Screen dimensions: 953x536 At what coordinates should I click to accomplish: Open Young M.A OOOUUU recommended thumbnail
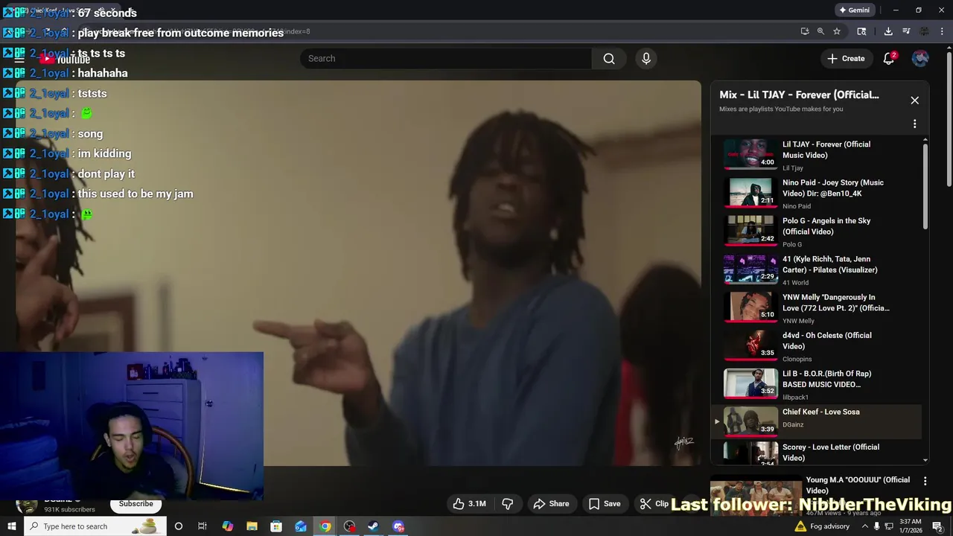click(x=756, y=496)
